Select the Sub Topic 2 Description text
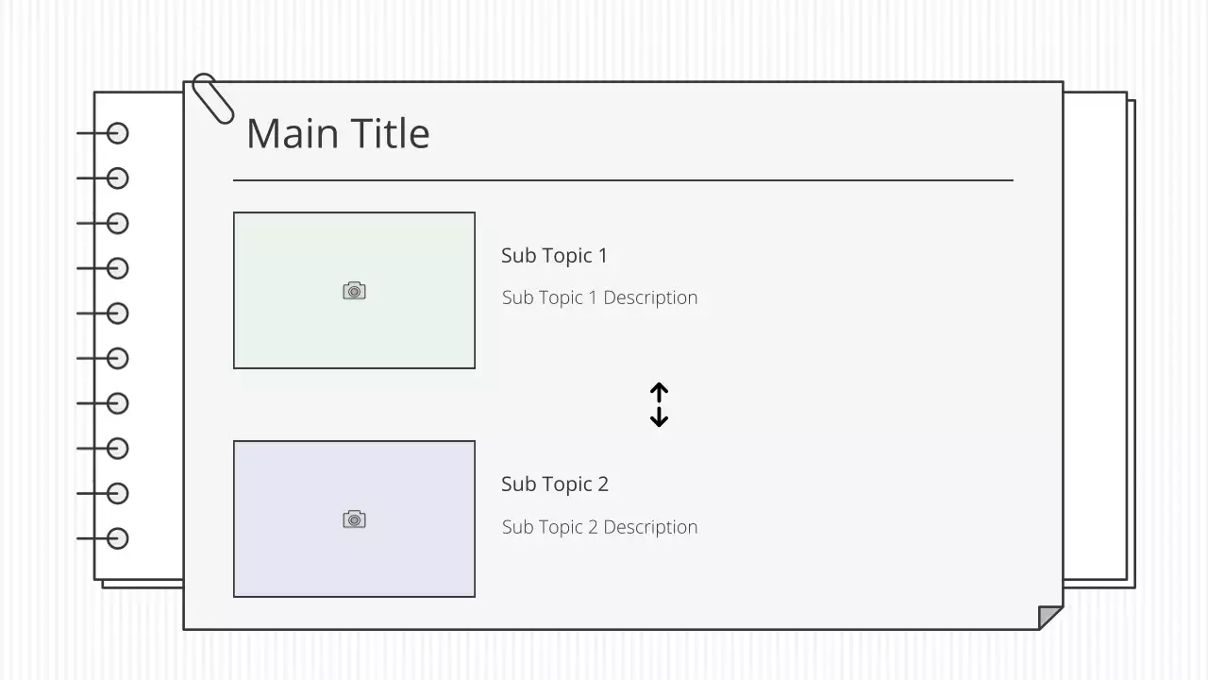 [x=599, y=527]
